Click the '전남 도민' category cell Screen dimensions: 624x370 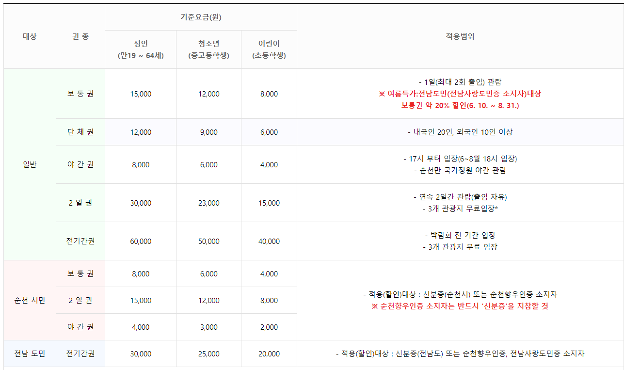[30, 354]
